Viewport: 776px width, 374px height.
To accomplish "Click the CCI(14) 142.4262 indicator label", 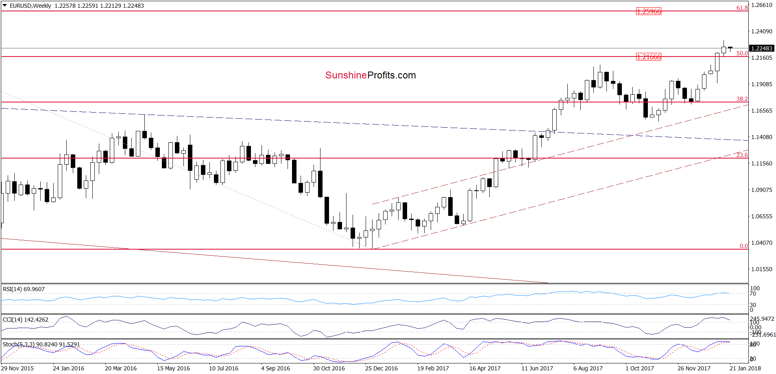I will (x=26, y=320).
